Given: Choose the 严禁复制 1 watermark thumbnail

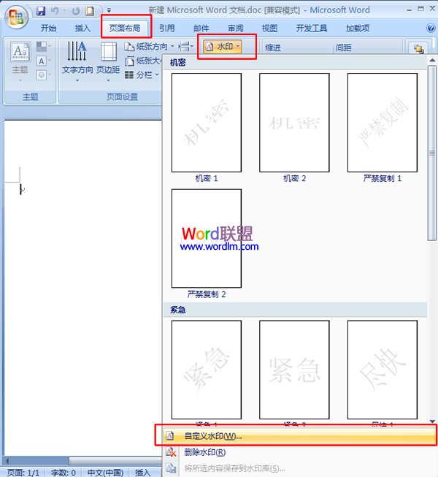Looking at the screenshot, I should tap(383, 123).
